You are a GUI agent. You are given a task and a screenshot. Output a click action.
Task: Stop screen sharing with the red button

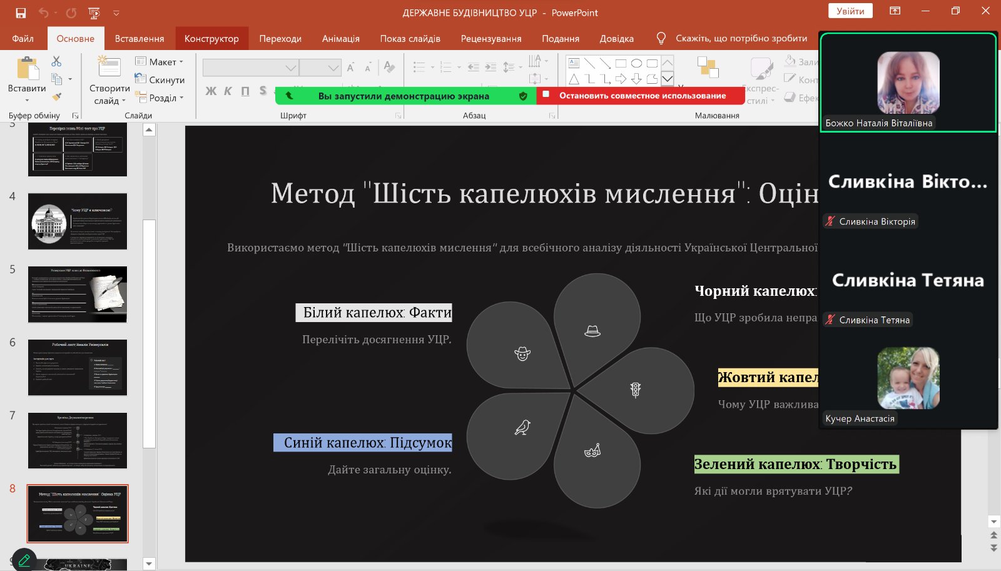(641, 96)
